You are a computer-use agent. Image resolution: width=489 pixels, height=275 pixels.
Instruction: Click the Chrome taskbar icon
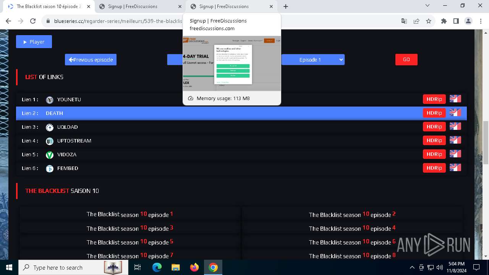click(213, 267)
